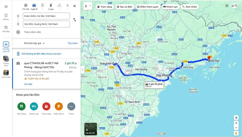This screenshot has width=242, height=137.
Task: Open the Google apps grid
Action: pyautogui.click(x=228, y=6)
